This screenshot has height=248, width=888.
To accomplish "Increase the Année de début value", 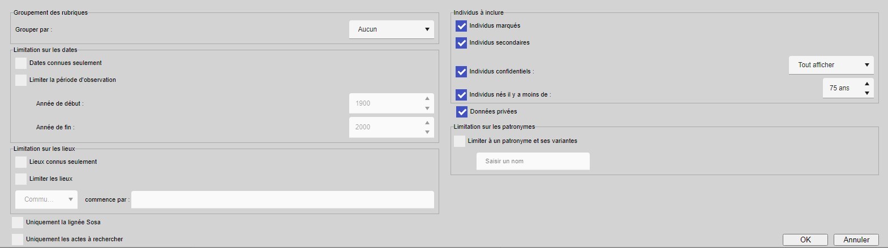I will [x=427, y=98].
